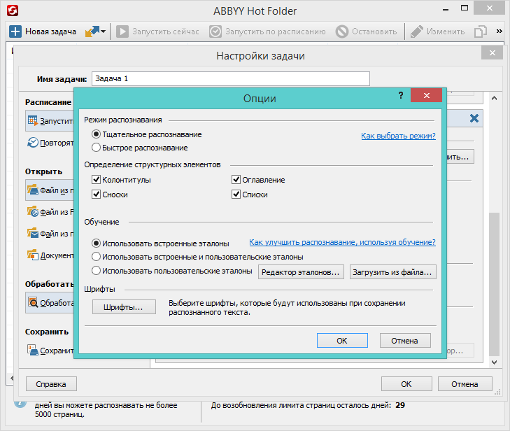Click the Новая задача plus icon
Image resolution: width=510 pixels, height=431 pixels.
15,31
